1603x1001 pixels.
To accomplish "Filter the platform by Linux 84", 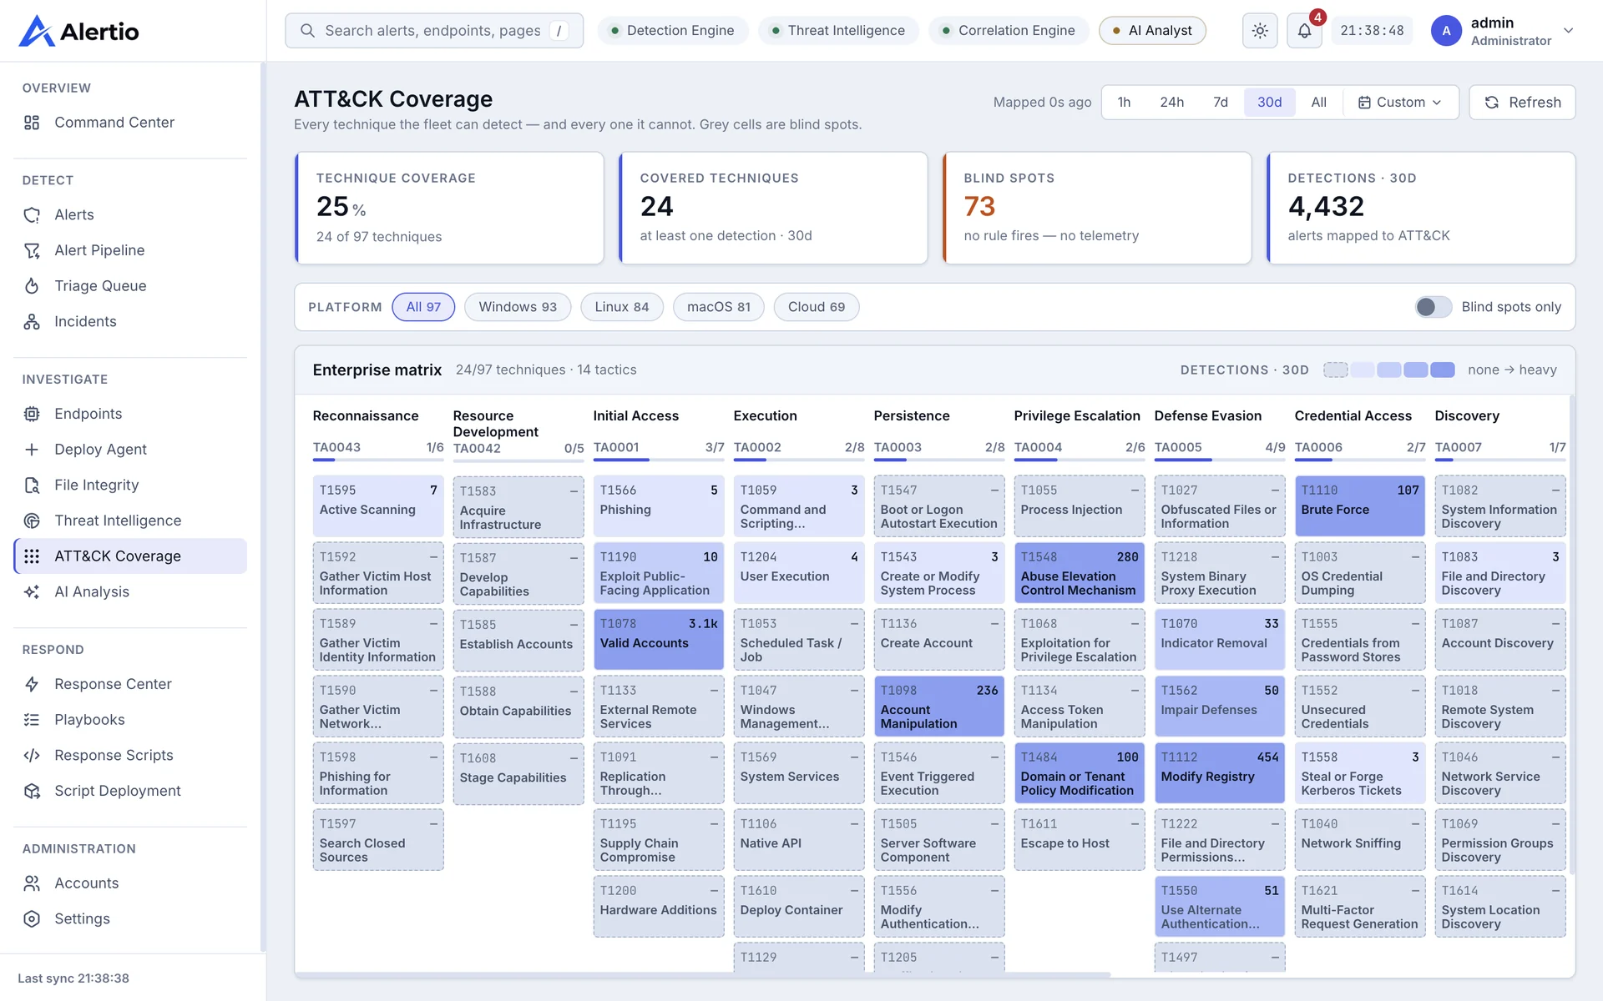I will (x=622, y=307).
